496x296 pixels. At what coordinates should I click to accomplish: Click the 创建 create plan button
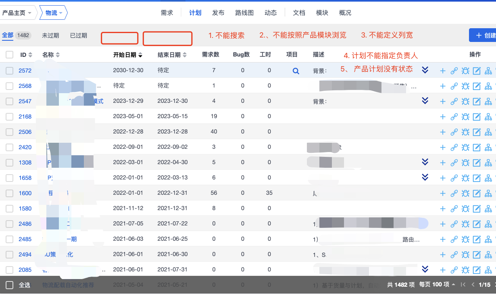pos(484,35)
